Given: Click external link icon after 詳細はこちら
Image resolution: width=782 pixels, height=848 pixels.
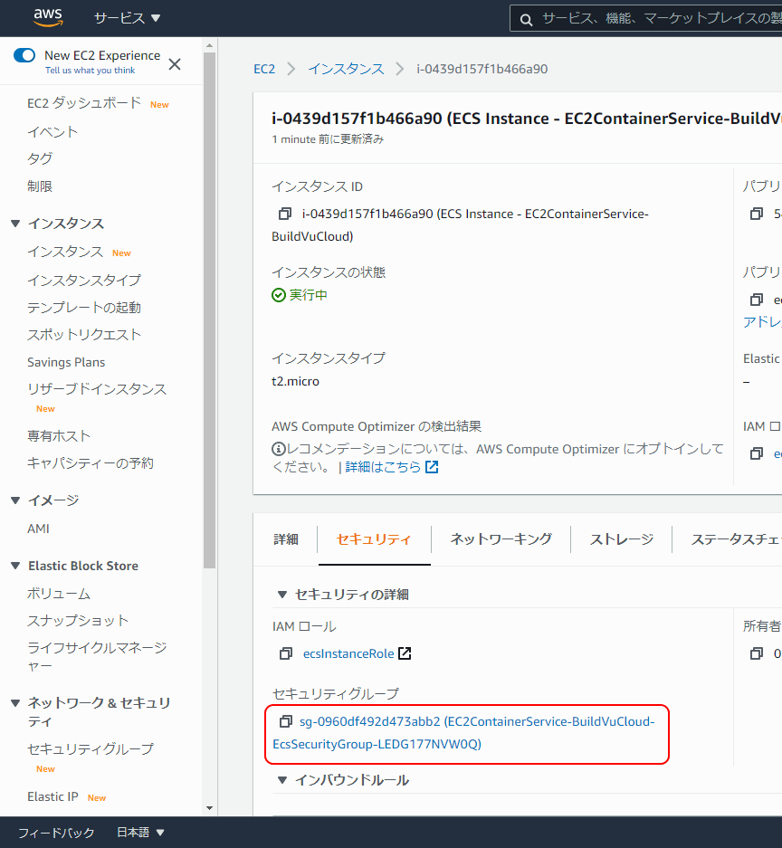Looking at the screenshot, I should click(x=432, y=467).
